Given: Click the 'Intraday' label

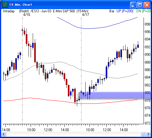Looking at the screenshot, I should pos(9,11).
